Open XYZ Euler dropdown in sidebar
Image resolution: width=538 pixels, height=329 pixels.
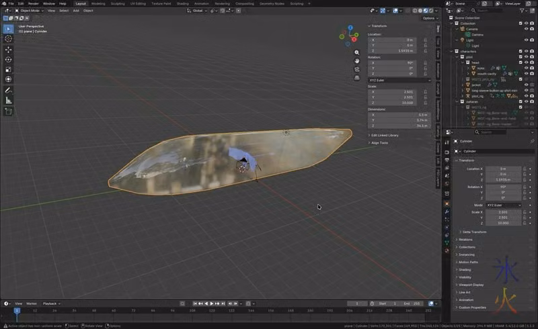[399, 80]
